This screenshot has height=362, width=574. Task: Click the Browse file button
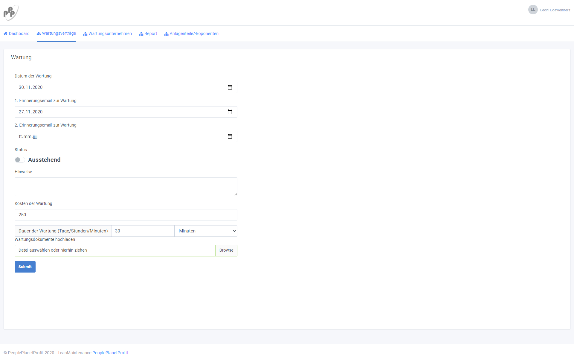[226, 250]
